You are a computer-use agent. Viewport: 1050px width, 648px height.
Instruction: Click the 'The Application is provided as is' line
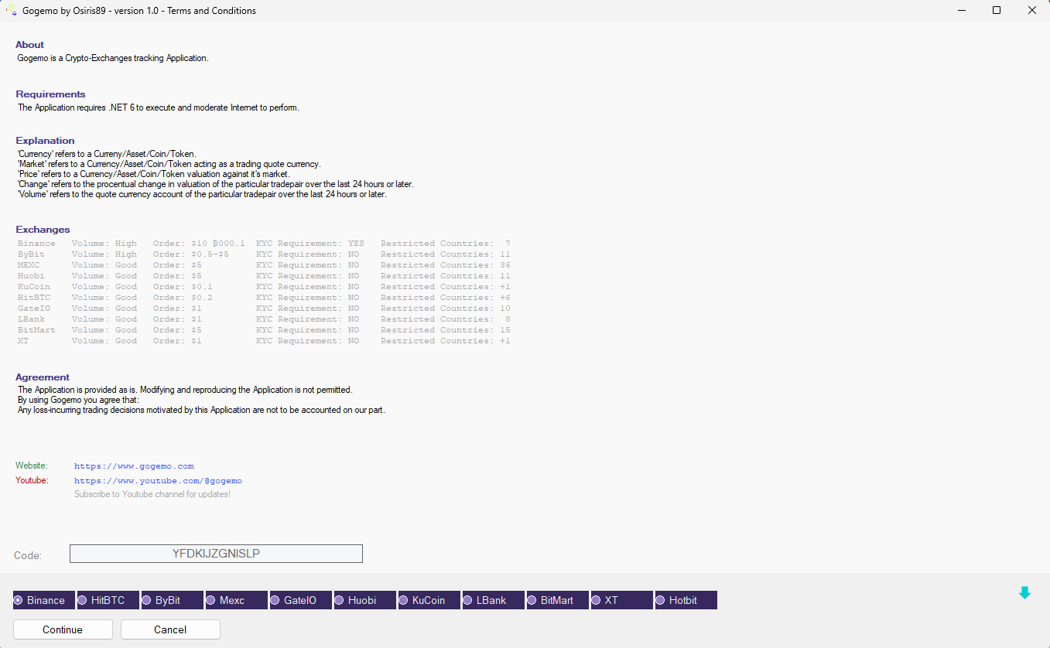[x=185, y=390]
